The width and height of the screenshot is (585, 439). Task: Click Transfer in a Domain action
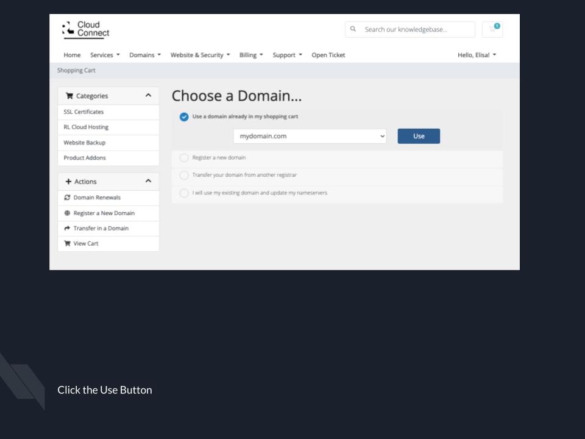point(108,229)
